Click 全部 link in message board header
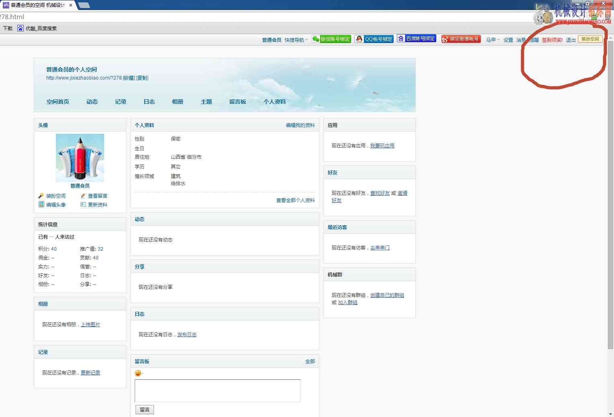The width and height of the screenshot is (614, 417). (x=310, y=361)
